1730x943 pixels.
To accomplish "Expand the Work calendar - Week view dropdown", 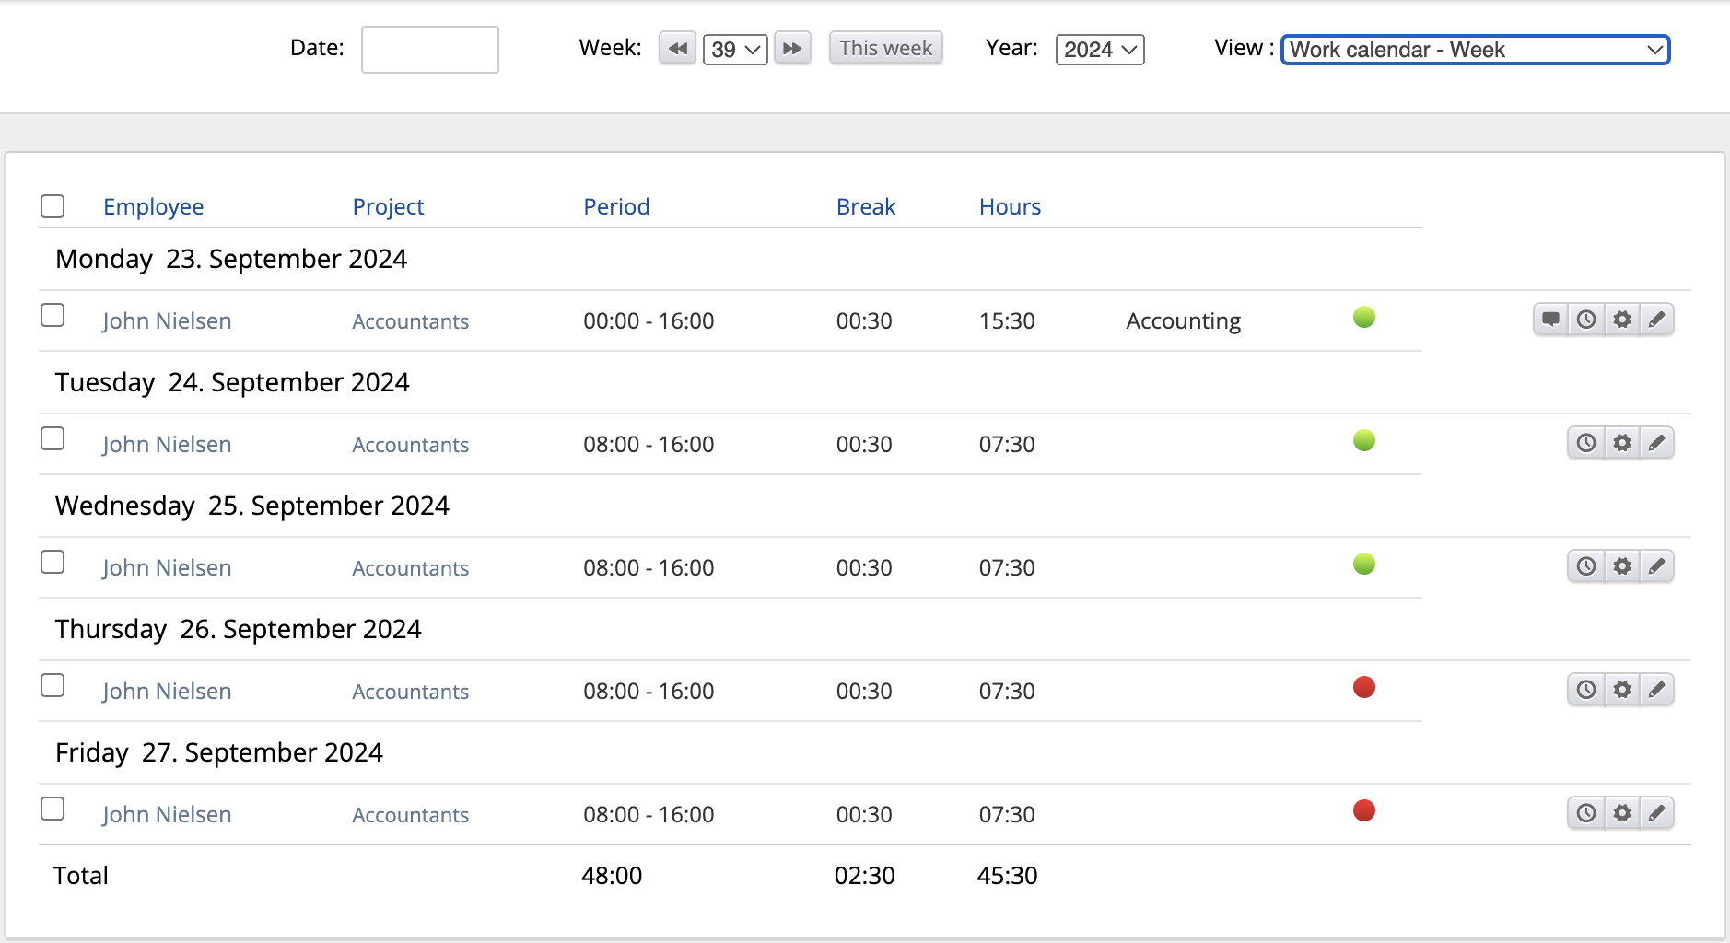I will [x=1475, y=50].
